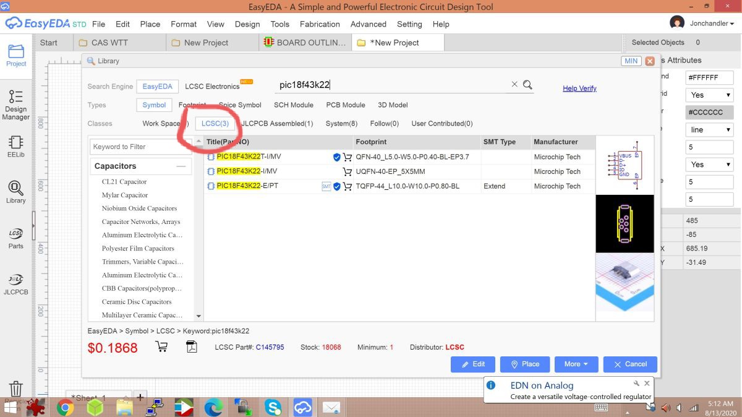This screenshot has height=417, width=742.
Task: Open the File menu
Action: [98, 24]
